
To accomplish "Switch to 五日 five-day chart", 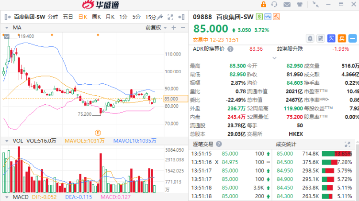I will pyautogui.click(x=68, y=17).
